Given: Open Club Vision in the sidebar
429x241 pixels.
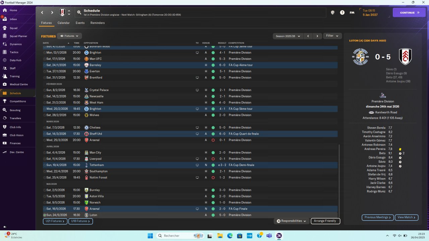Looking at the screenshot, I should pyautogui.click(x=16, y=135).
